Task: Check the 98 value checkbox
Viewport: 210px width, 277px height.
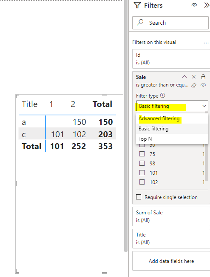Action: pyautogui.click(x=142, y=163)
